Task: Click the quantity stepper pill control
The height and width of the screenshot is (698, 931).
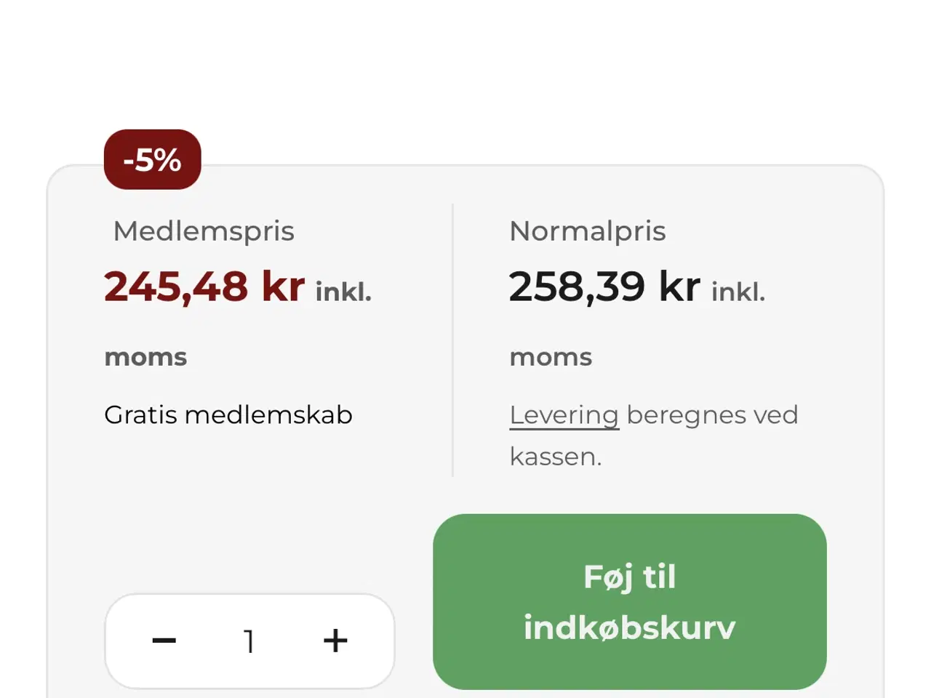Action: 249,641
